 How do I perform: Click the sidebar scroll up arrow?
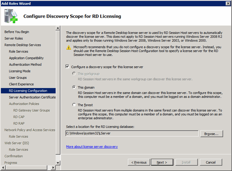(x=58, y=28)
